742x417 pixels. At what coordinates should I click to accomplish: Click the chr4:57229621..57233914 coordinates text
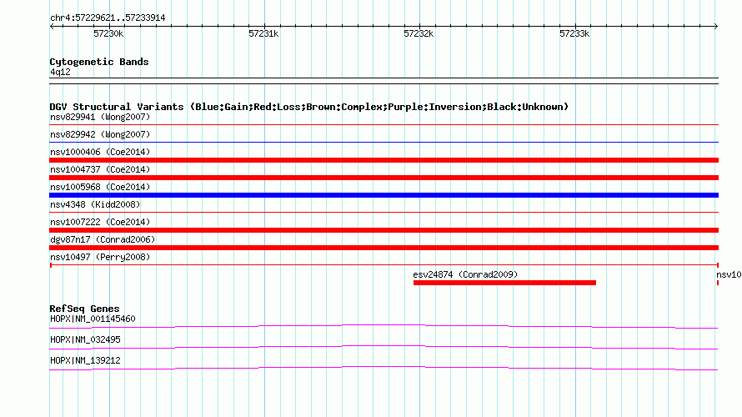tap(108, 18)
